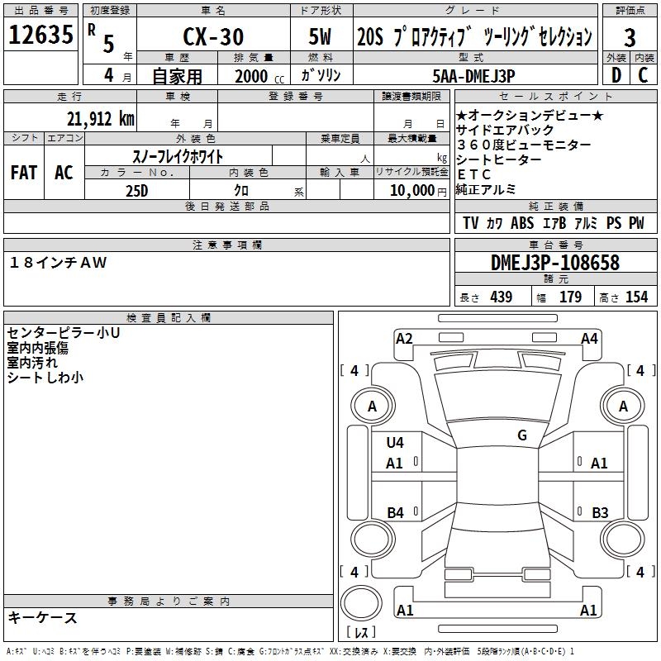The width and height of the screenshot is (661, 661).
Task: Select inspector note シートしわ小
Action: 45,378
